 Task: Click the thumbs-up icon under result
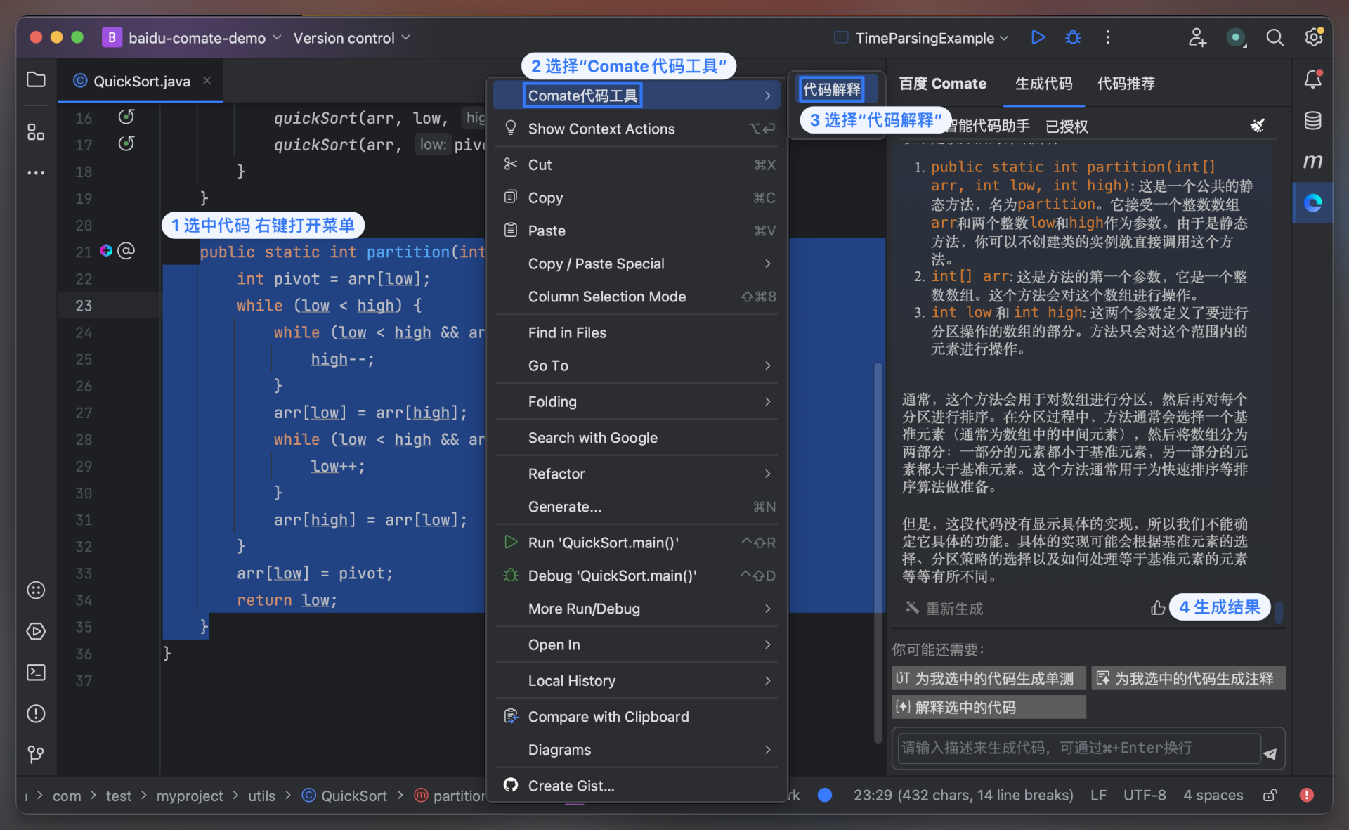pos(1157,608)
